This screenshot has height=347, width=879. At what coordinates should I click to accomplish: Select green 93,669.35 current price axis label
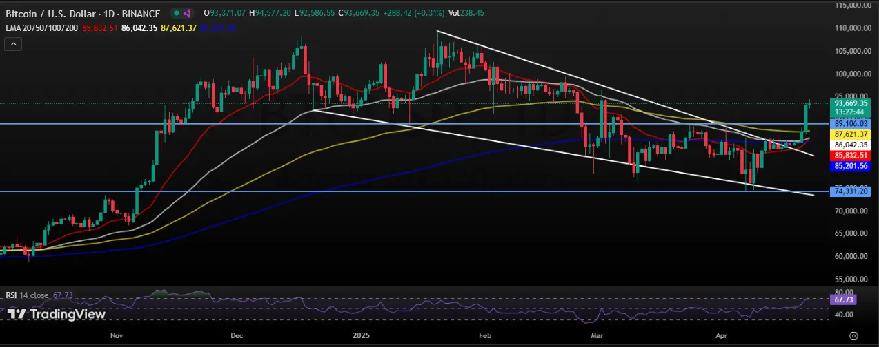852,103
